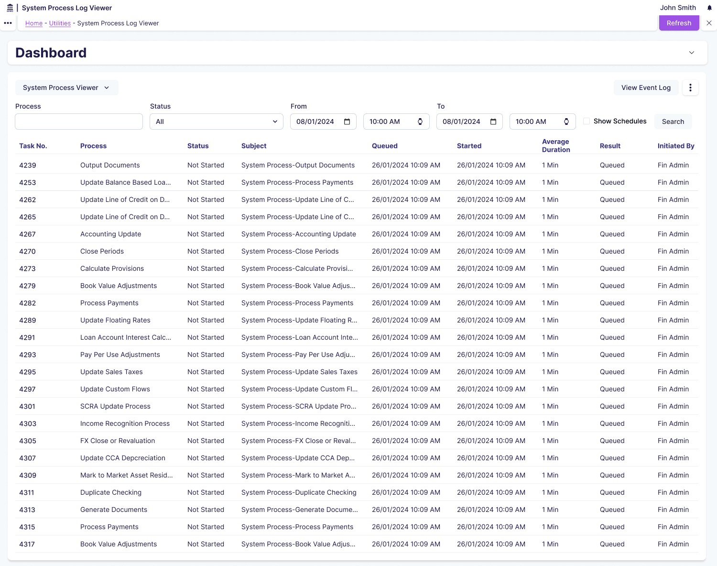The height and width of the screenshot is (566, 717).
Task: Open the From date calendar picker
Action: click(347, 122)
